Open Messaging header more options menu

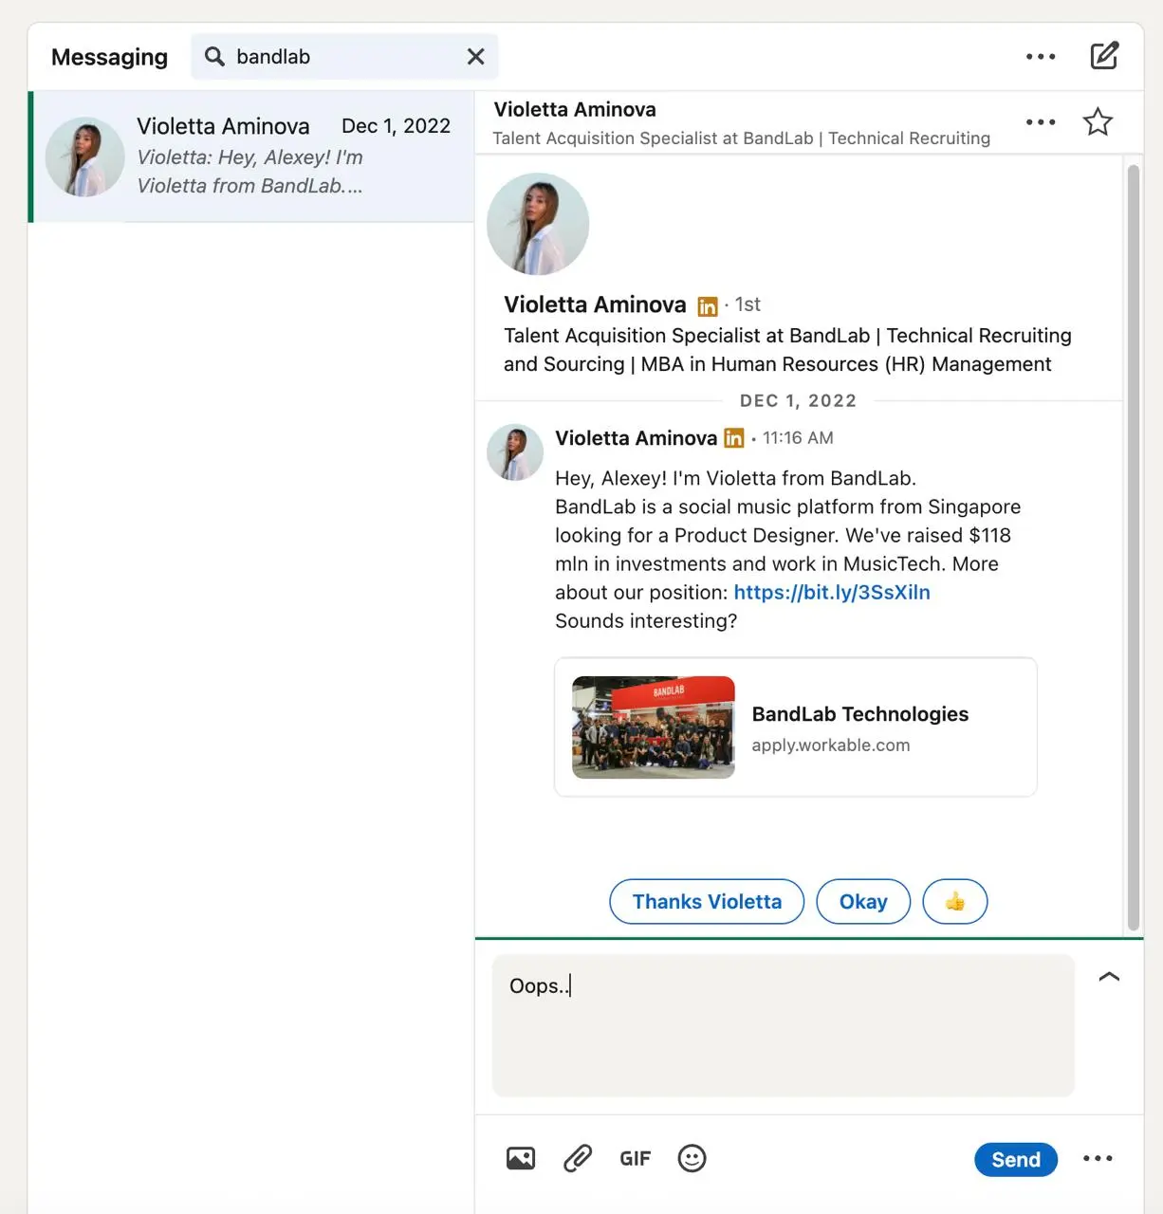(x=1041, y=57)
